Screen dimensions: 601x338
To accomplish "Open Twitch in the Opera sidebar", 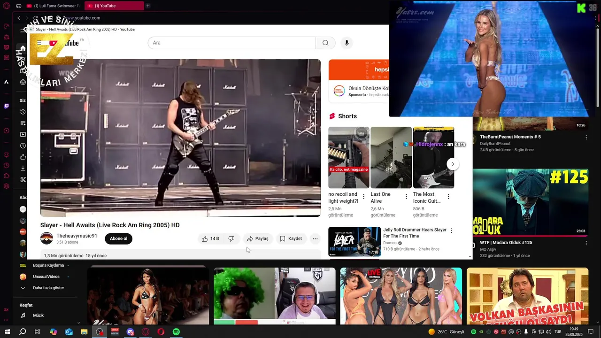I will (7, 106).
